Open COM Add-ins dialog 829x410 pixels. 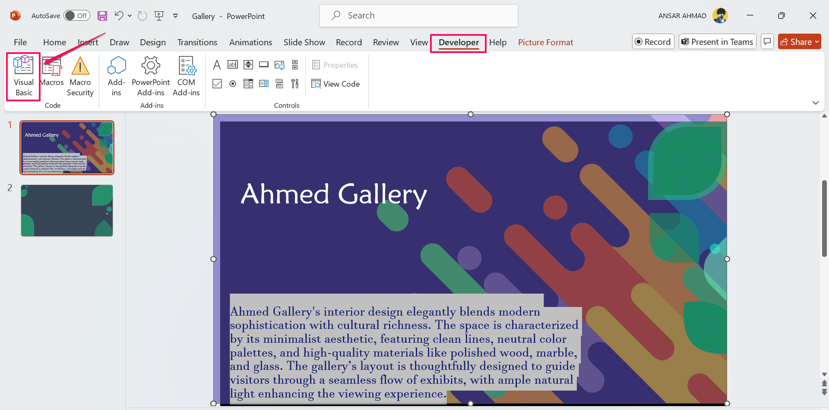tap(186, 76)
